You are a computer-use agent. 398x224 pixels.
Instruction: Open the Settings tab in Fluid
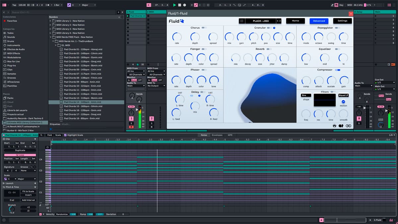(x=343, y=21)
